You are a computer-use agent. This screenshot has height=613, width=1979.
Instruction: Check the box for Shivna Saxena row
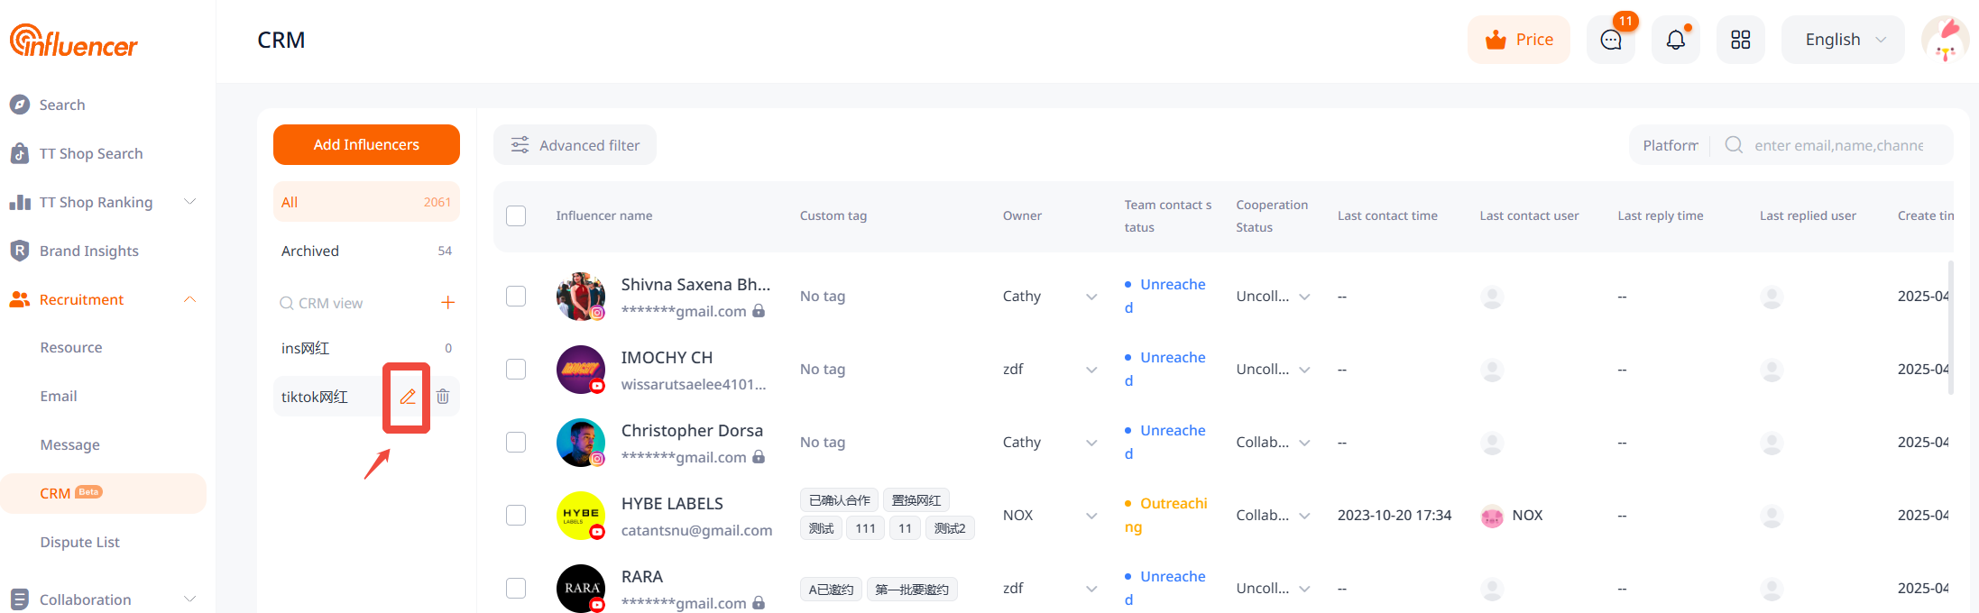[x=516, y=297]
